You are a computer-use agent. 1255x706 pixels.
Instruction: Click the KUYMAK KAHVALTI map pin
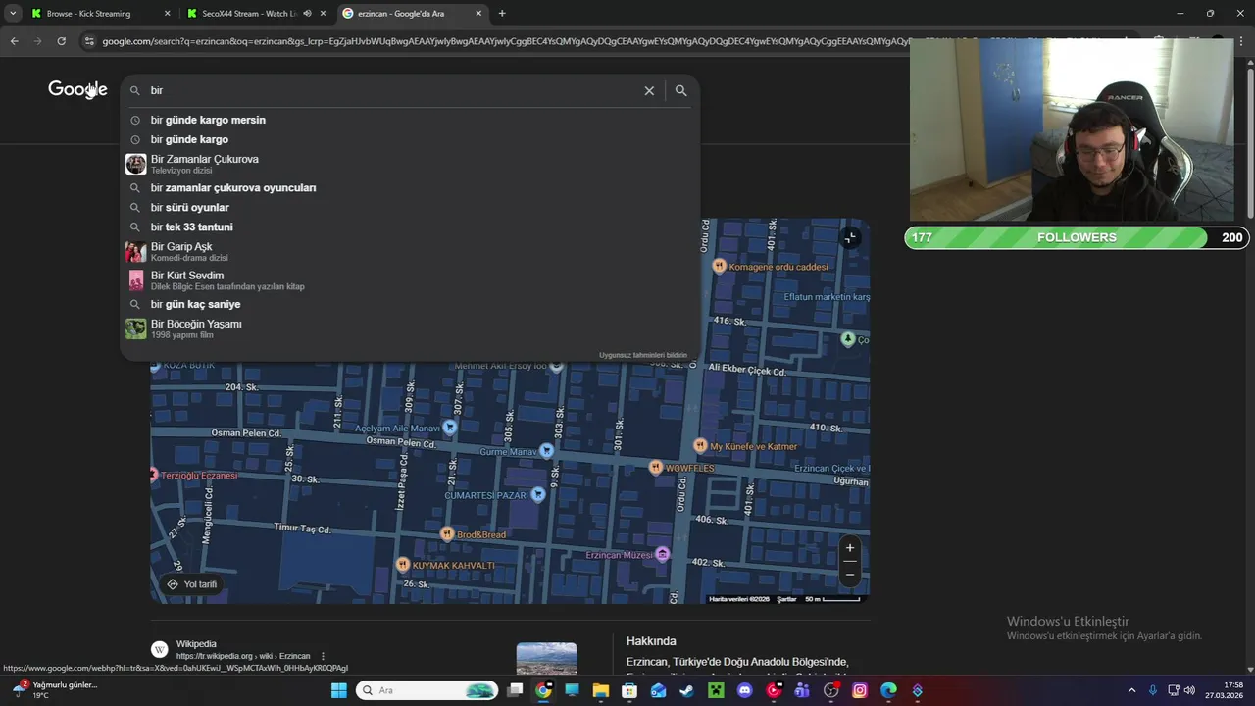[402, 565]
